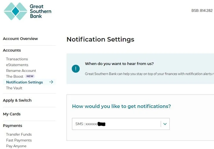Image resolution: width=214 pixels, height=149 pixels.
Task: Open Account Overview in sidebar
Action: (x=20, y=39)
